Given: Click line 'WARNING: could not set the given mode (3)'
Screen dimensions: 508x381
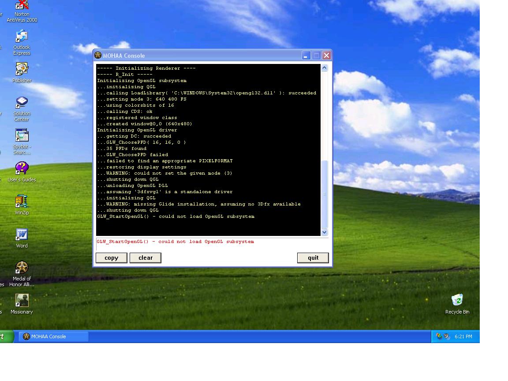Looking at the screenshot, I should (164, 173).
